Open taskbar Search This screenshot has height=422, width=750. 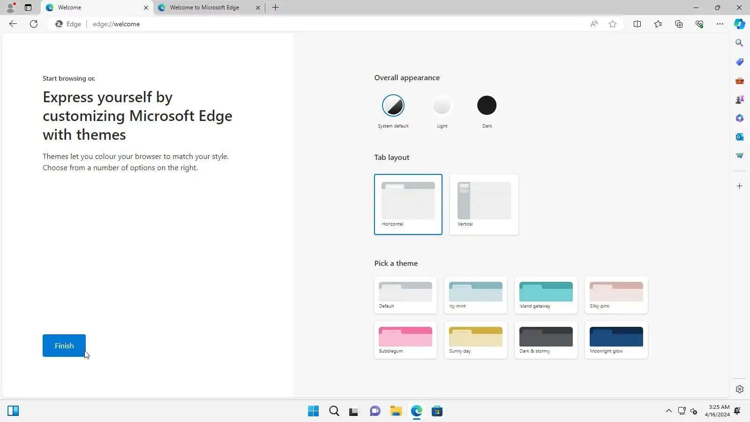pyautogui.click(x=334, y=411)
